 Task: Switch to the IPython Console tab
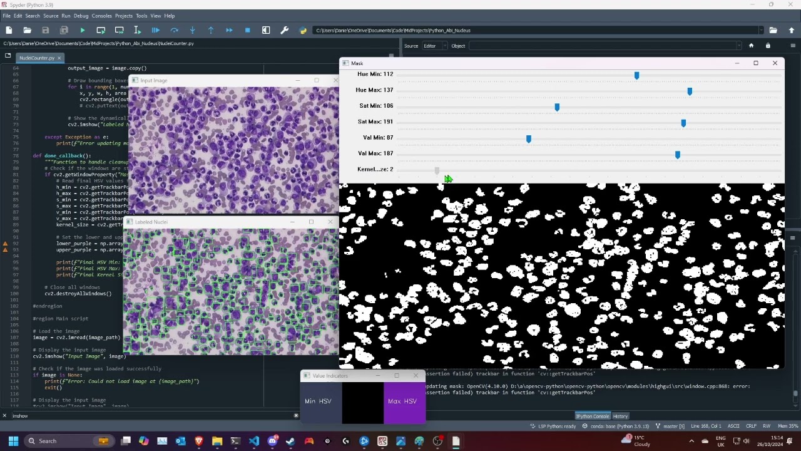coord(592,416)
